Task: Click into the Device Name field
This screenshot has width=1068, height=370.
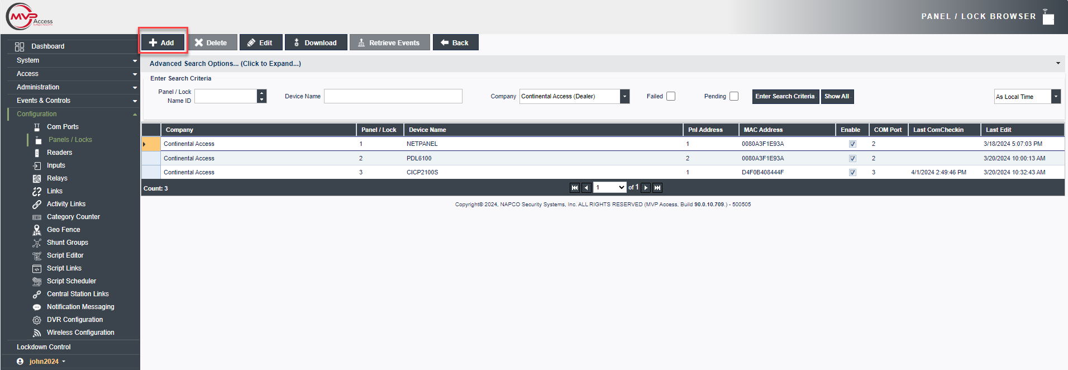Action: 393,96
